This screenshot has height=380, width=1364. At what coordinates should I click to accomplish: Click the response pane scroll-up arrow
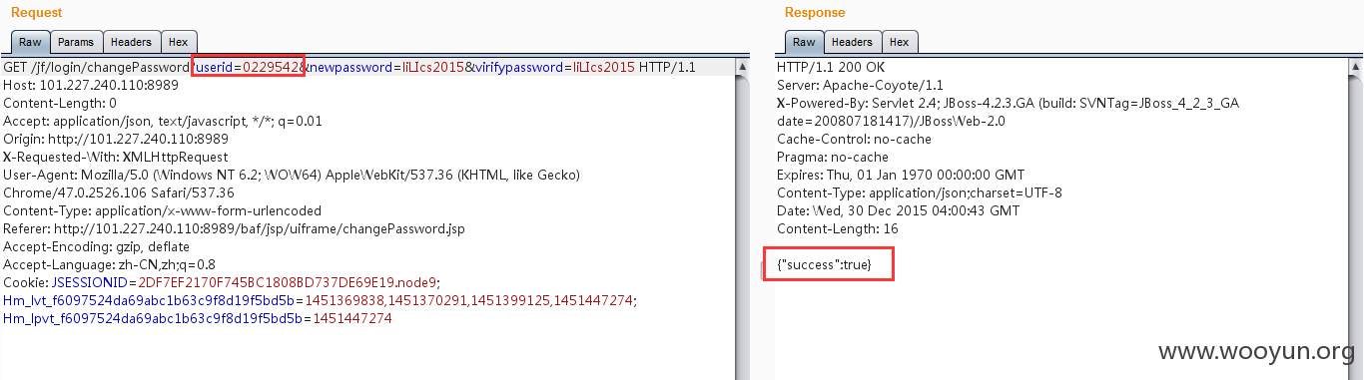(1356, 67)
